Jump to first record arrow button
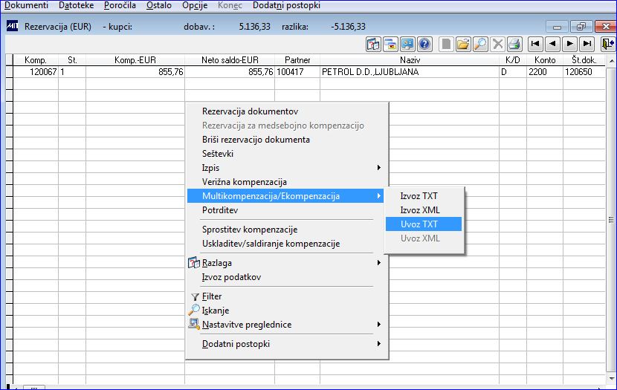This screenshot has height=390, width=617. [x=535, y=44]
